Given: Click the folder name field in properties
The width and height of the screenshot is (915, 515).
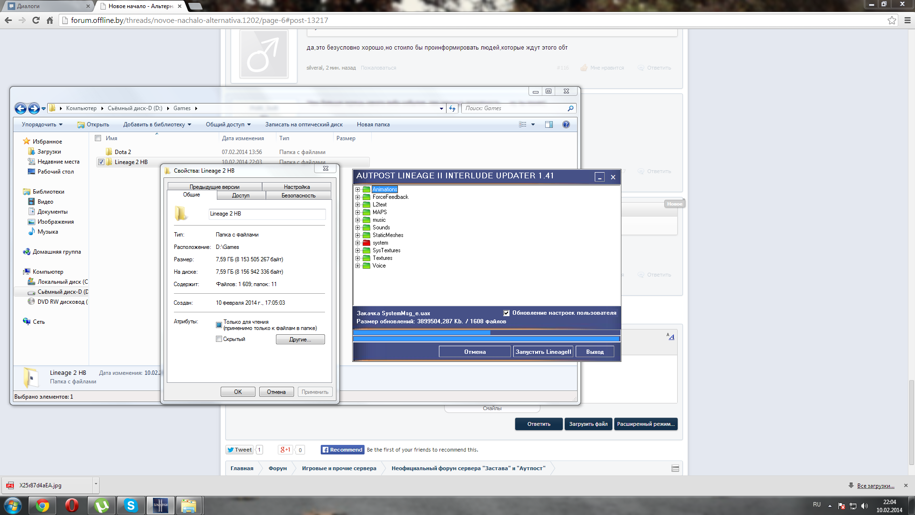Looking at the screenshot, I should [x=267, y=214].
